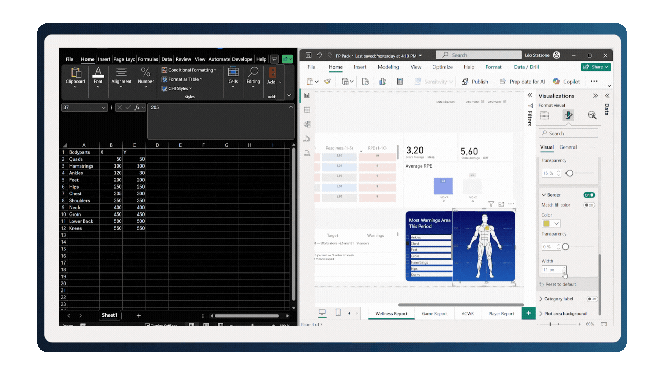Screen dimensions: 664x373
Task: Open Report view in left sidebar
Action: pyautogui.click(x=307, y=96)
